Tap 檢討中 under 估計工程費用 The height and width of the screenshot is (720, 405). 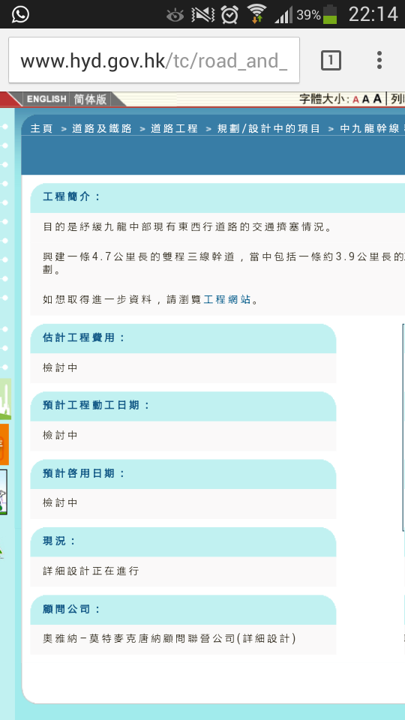(x=60, y=367)
